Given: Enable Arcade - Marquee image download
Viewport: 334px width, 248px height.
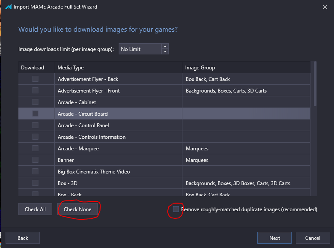Looking at the screenshot, I should point(36,148).
